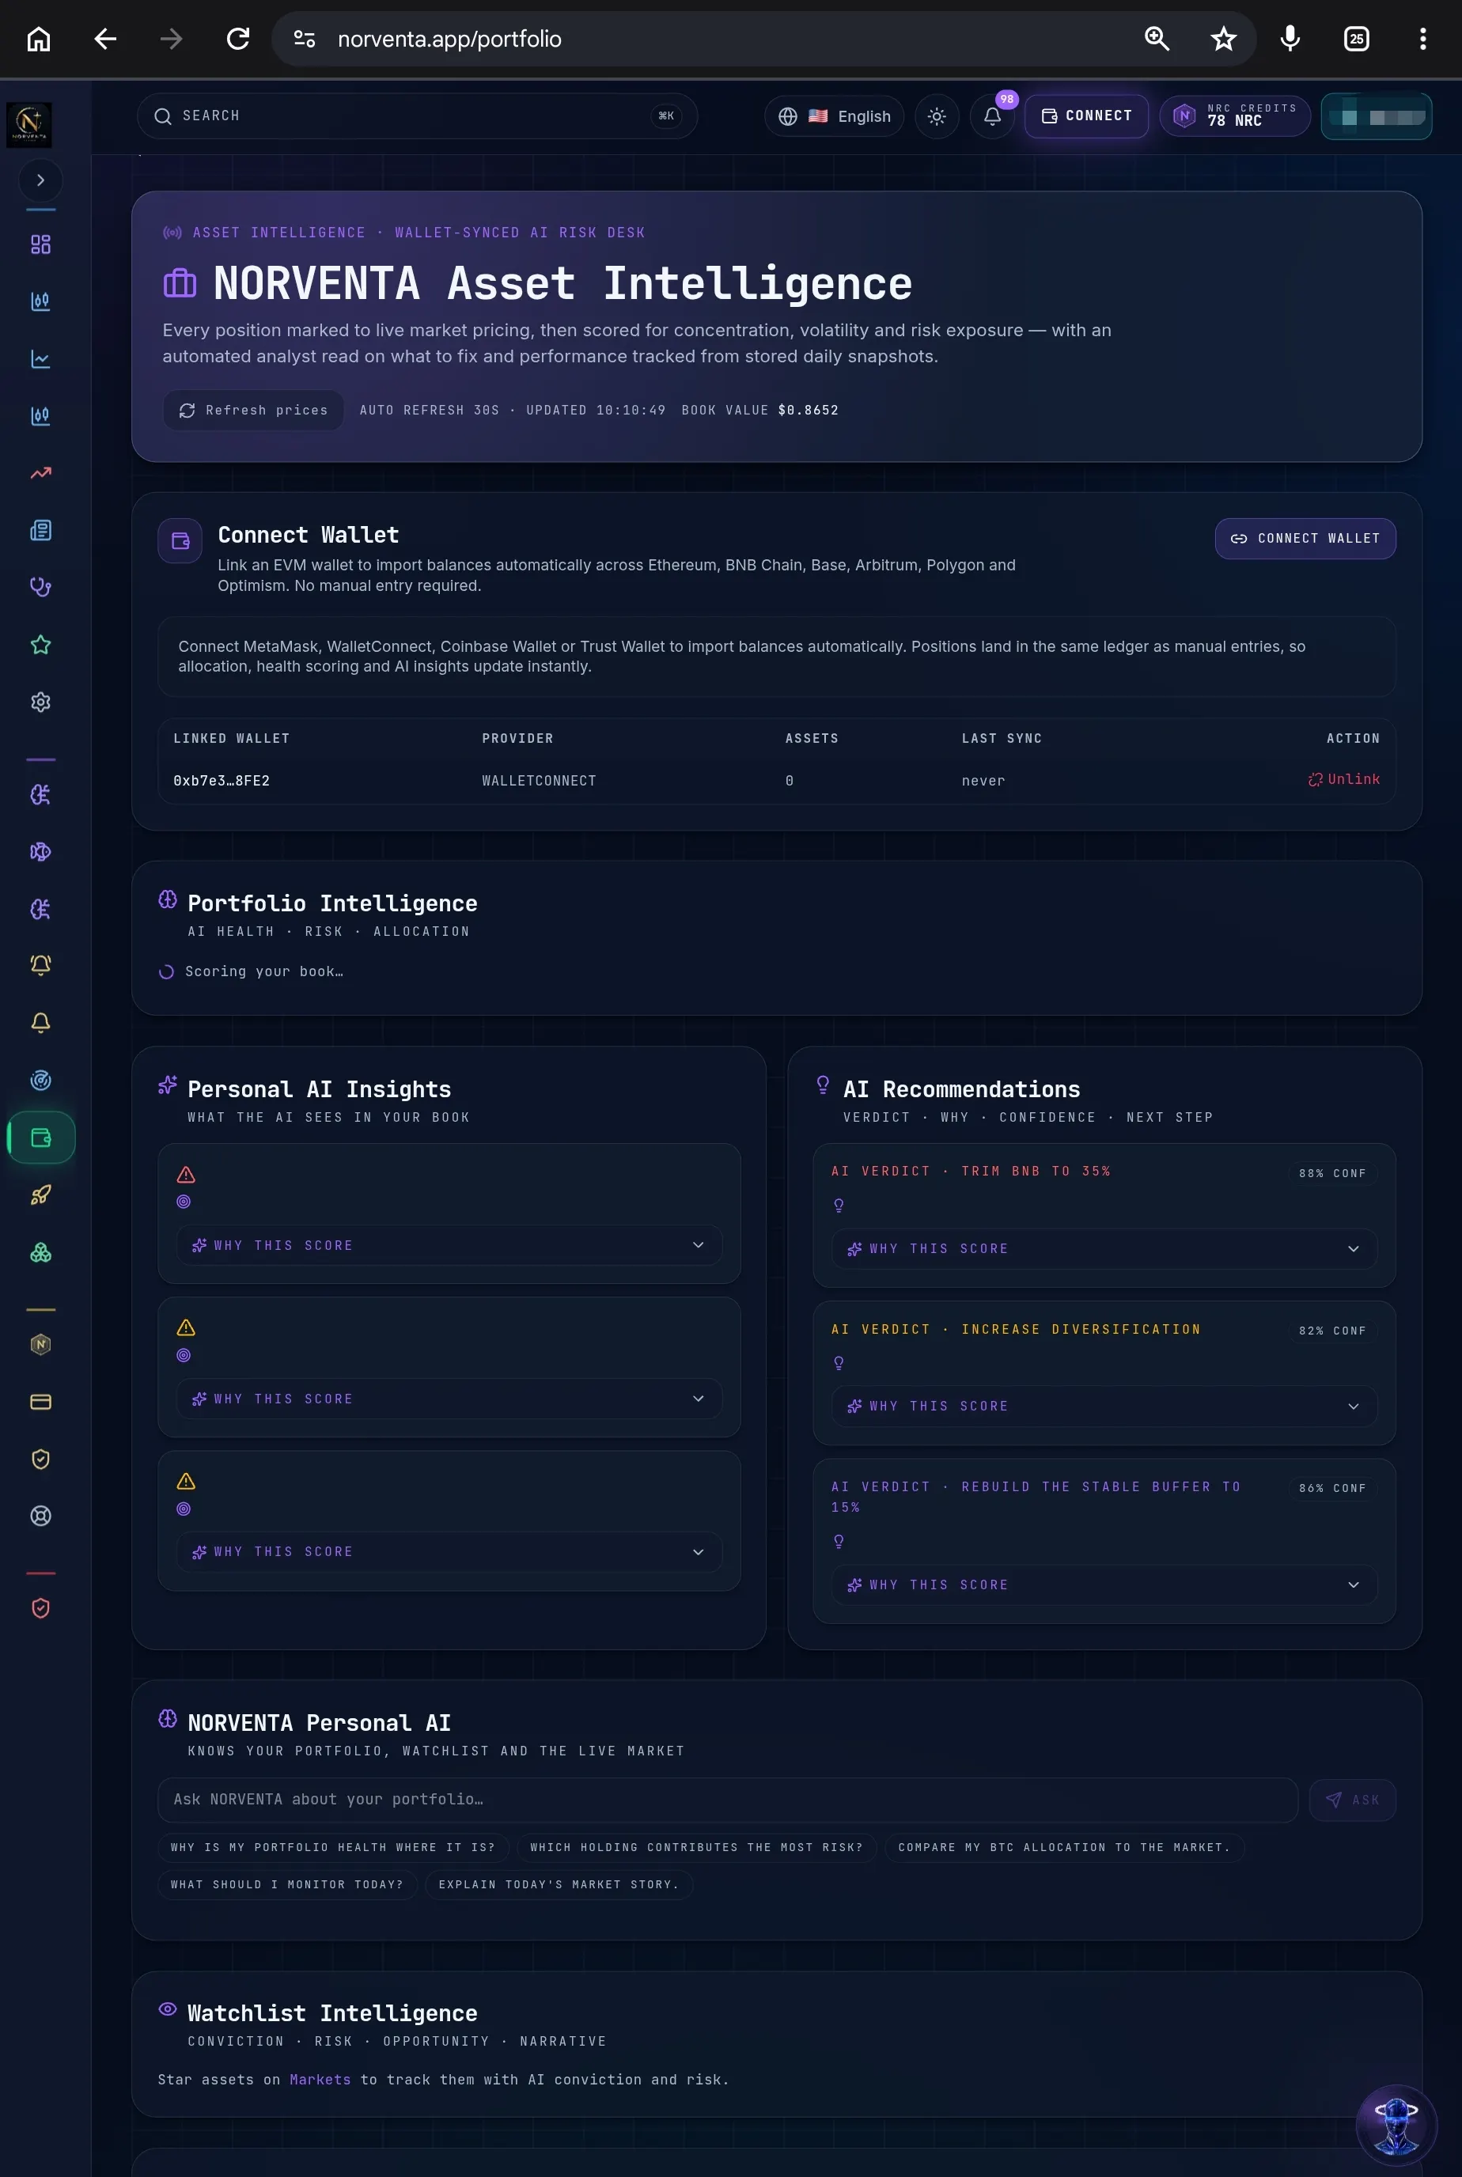Open the browser three-dot menu
Viewport: 1462px width, 2177px height.
pyautogui.click(x=1422, y=38)
